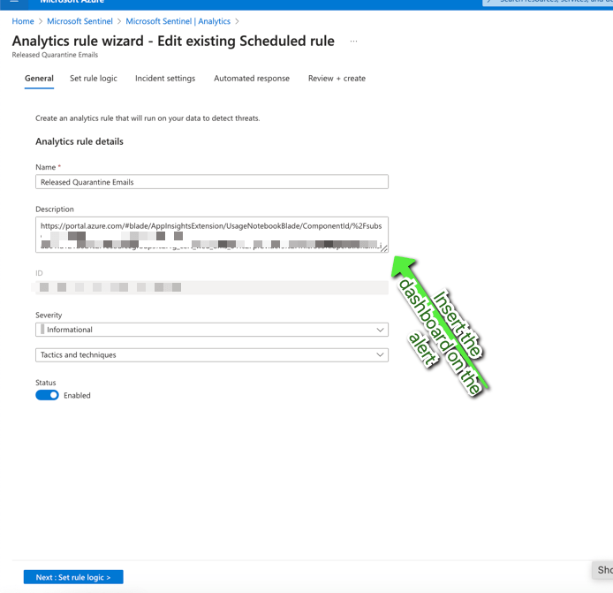
Task: Open the Incident settings tab
Action: point(165,79)
